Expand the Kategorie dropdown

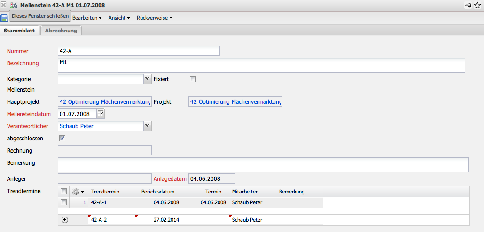click(147, 79)
